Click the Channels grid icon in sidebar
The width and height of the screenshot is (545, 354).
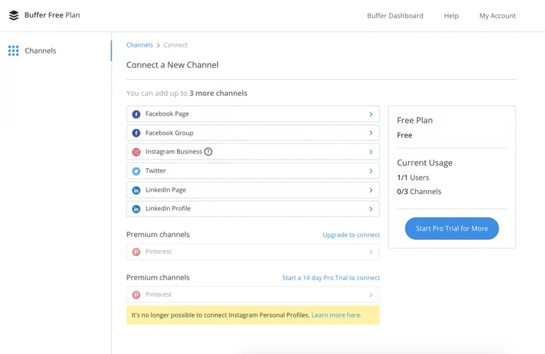tap(14, 50)
